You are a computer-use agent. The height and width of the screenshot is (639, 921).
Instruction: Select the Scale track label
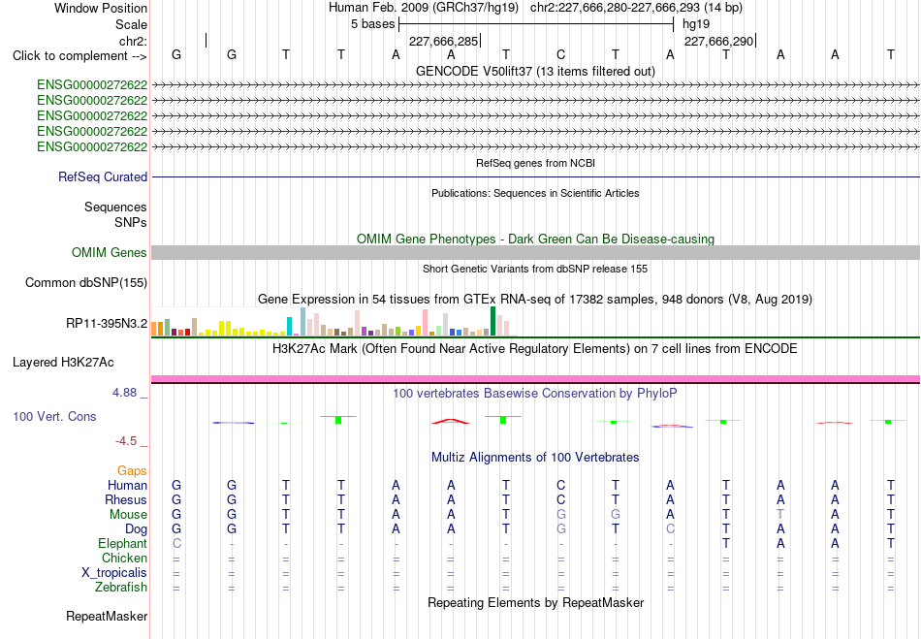[x=131, y=24]
